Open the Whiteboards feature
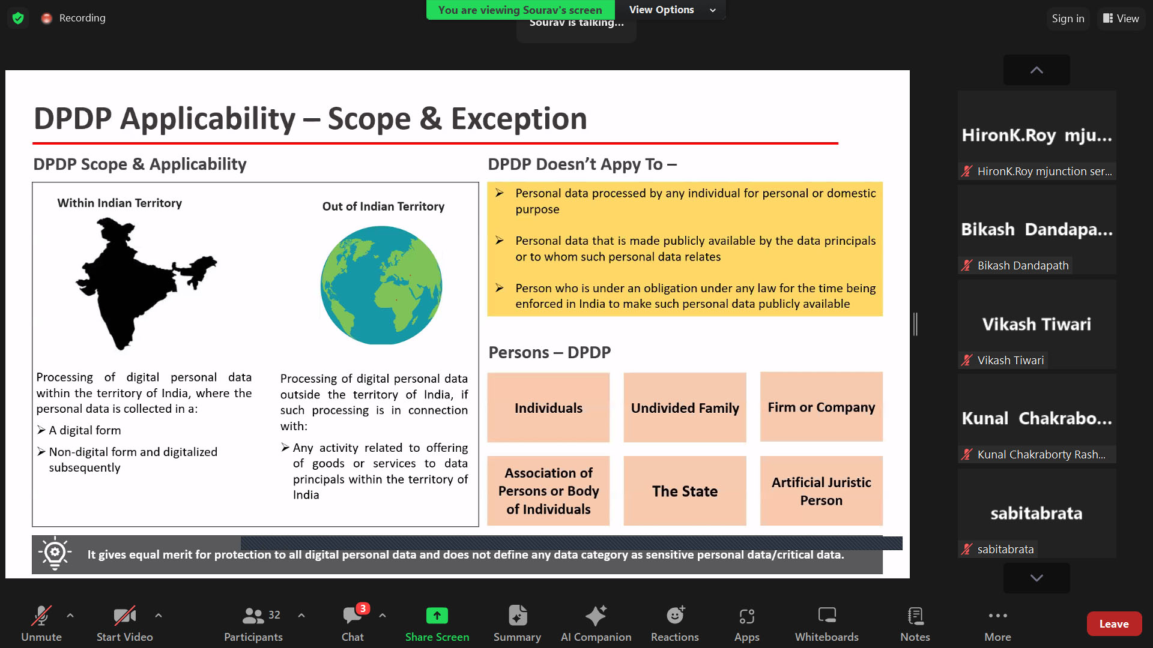 [826, 623]
